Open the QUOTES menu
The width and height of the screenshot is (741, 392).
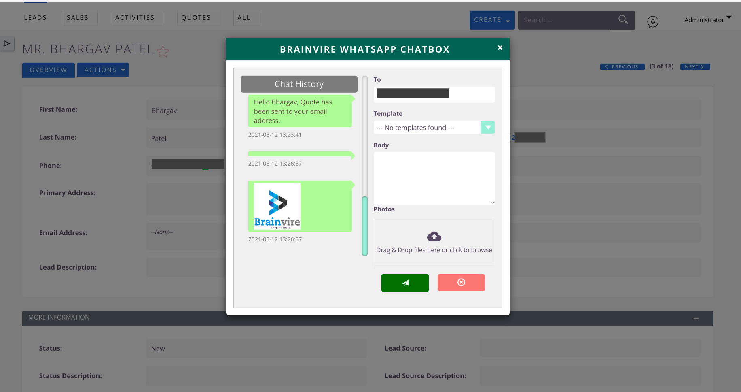(198, 18)
